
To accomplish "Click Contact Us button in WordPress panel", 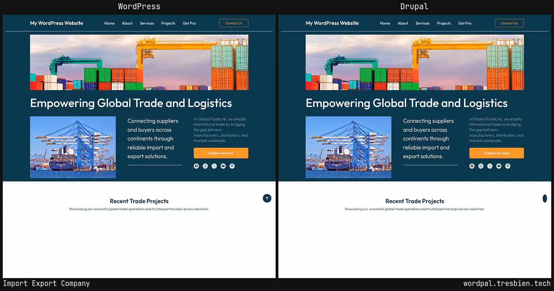I will tap(234, 23).
